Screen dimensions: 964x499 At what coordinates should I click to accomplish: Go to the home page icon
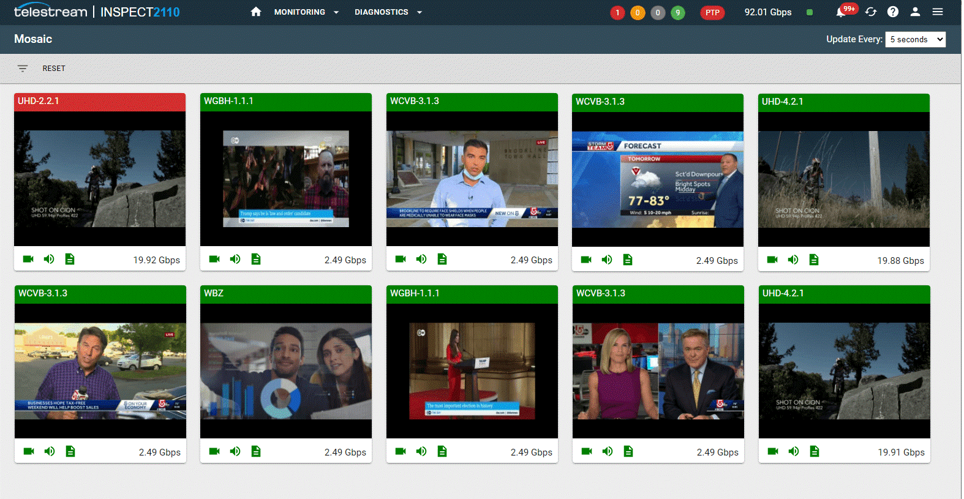pos(256,12)
